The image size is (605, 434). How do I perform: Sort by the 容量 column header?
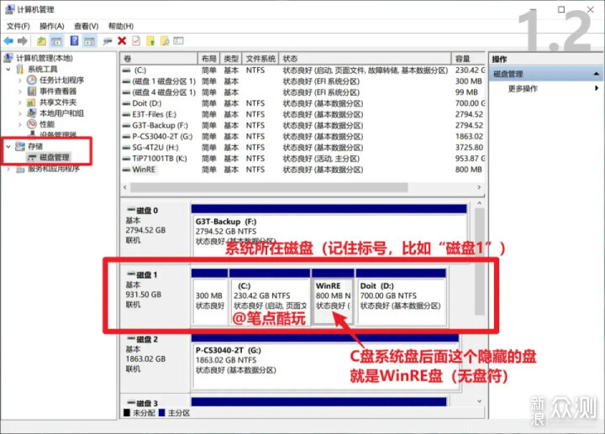468,59
